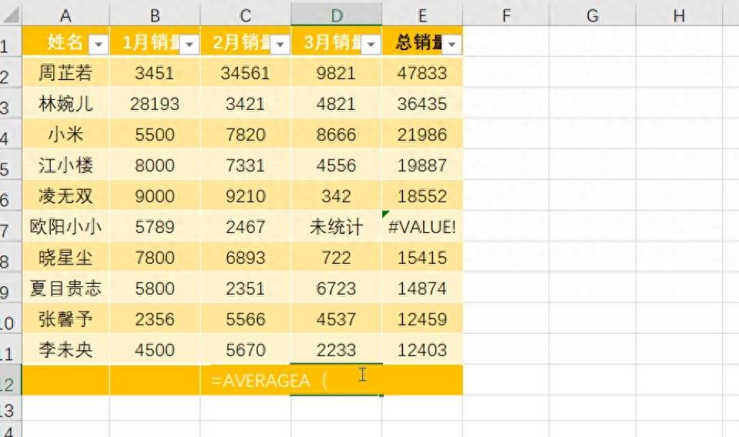Click the total cell 36435
Screen dimensions: 739x437
(422, 104)
